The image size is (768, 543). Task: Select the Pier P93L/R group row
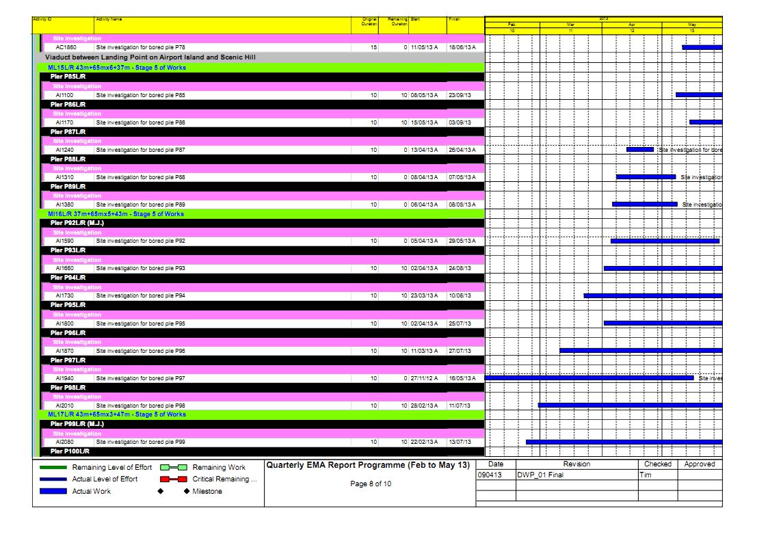tap(262, 250)
